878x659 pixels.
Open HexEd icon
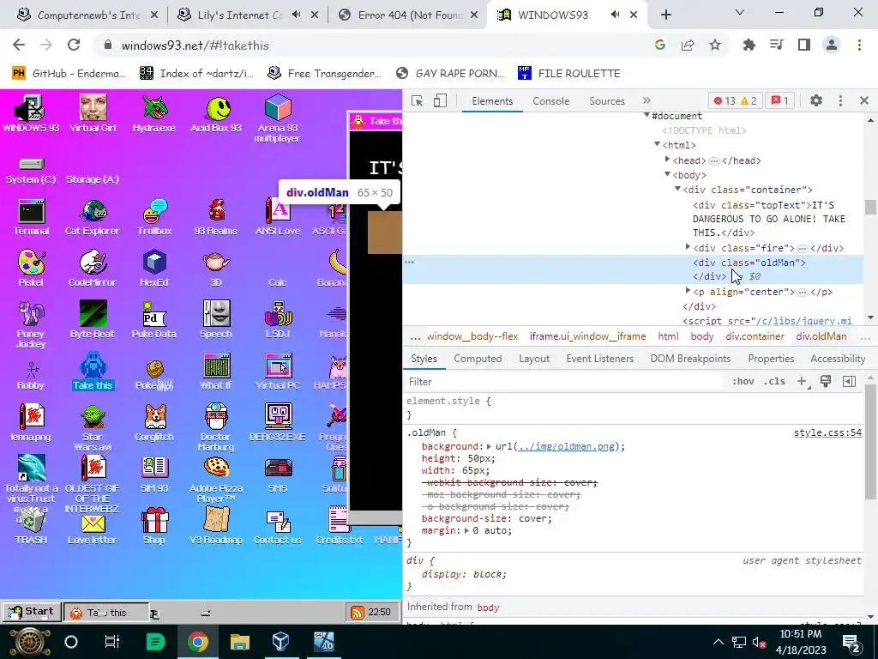(154, 269)
